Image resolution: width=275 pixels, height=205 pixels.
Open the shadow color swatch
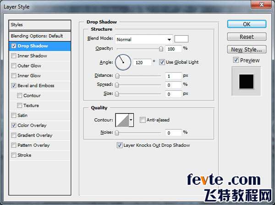181,39
